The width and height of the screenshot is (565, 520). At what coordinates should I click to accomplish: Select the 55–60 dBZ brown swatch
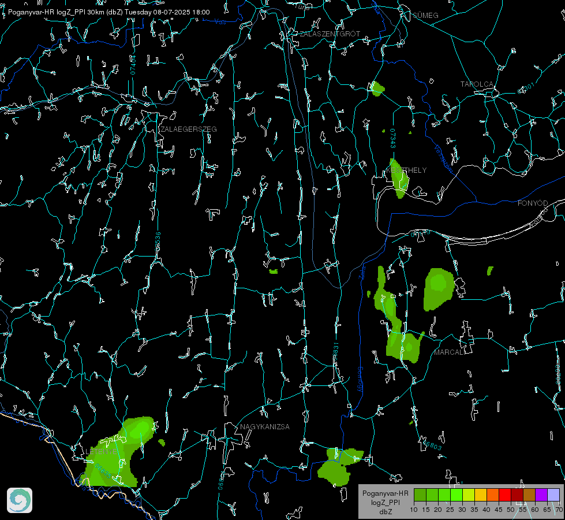(x=529, y=495)
